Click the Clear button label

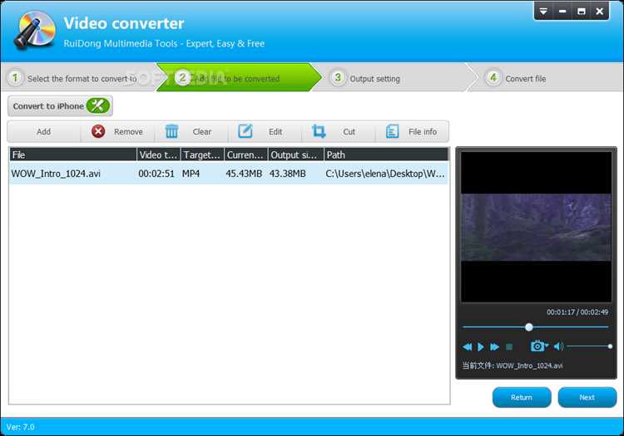coord(202,131)
